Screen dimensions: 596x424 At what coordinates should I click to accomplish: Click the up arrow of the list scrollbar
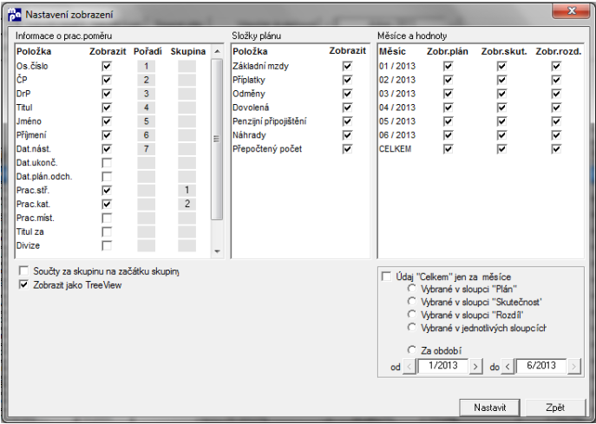(x=217, y=52)
